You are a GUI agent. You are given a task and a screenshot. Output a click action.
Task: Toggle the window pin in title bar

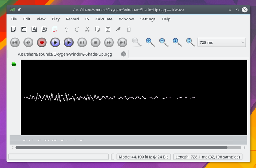(x=19, y=9)
